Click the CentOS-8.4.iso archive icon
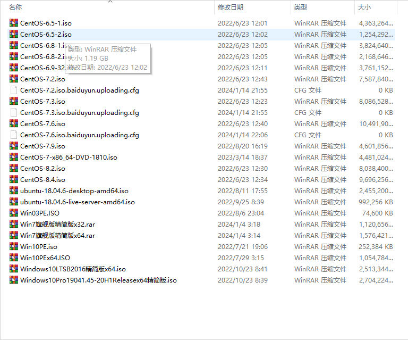 tap(14, 179)
